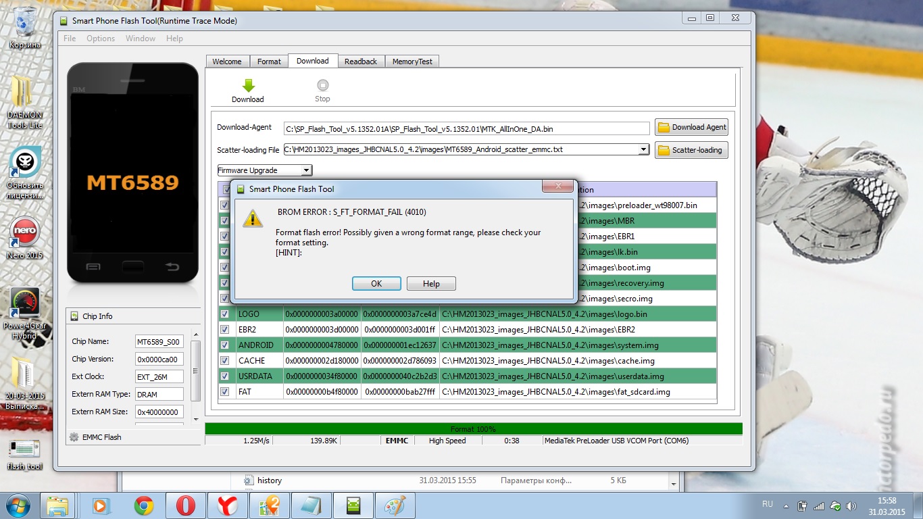Click the Stop icon in toolbar

tap(322, 86)
